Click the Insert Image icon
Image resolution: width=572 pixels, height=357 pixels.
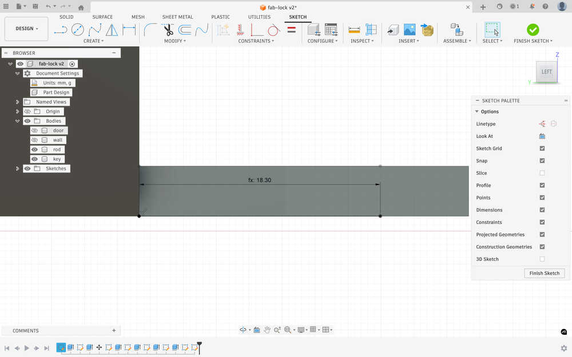pos(410,30)
